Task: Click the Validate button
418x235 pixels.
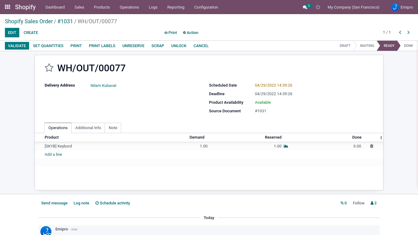Action: coord(17,46)
